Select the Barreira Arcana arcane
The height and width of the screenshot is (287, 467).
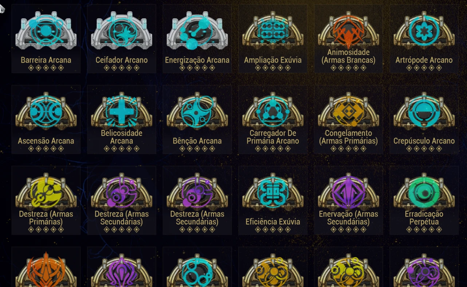point(46,39)
